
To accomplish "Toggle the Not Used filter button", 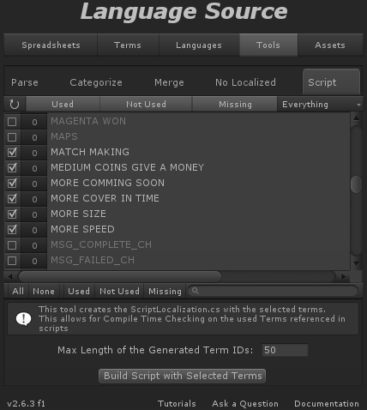I will (x=146, y=105).
